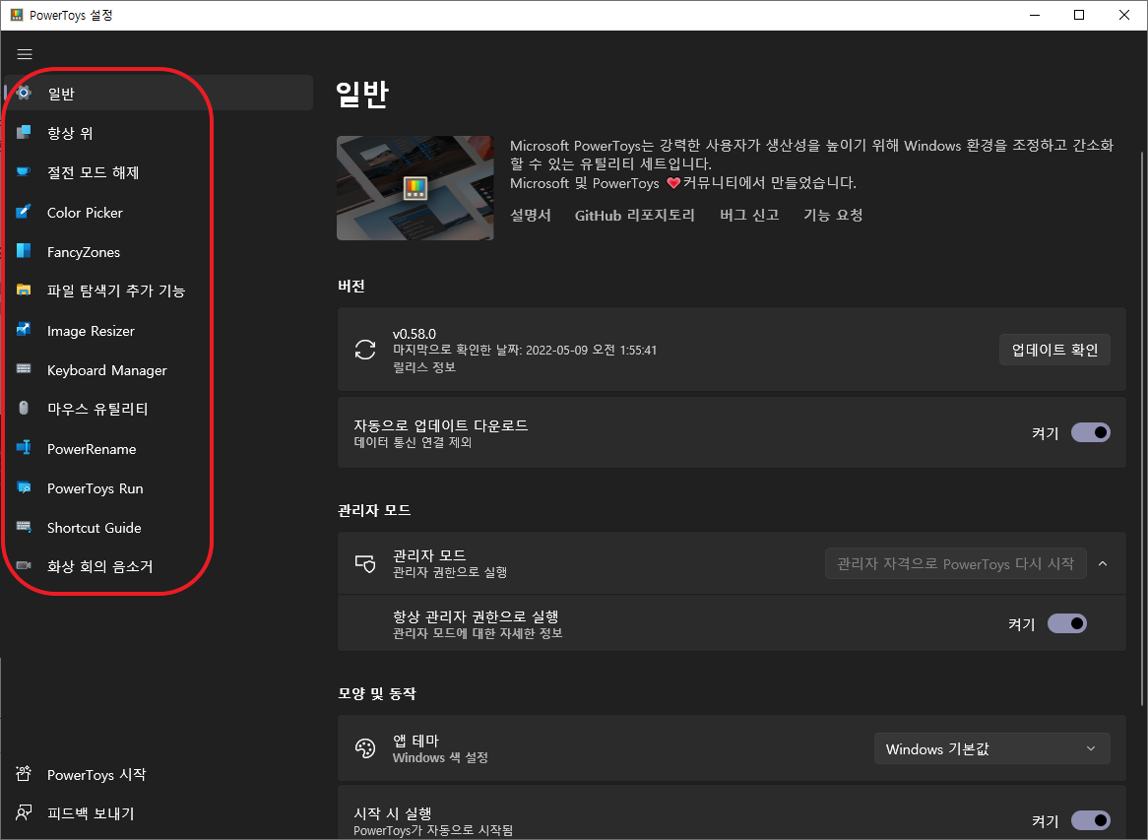The image size is (1148, 840).
Task: Click 관리자 자격으로 PowerToys 다시 시작 button
Action: tap(955, 563)
